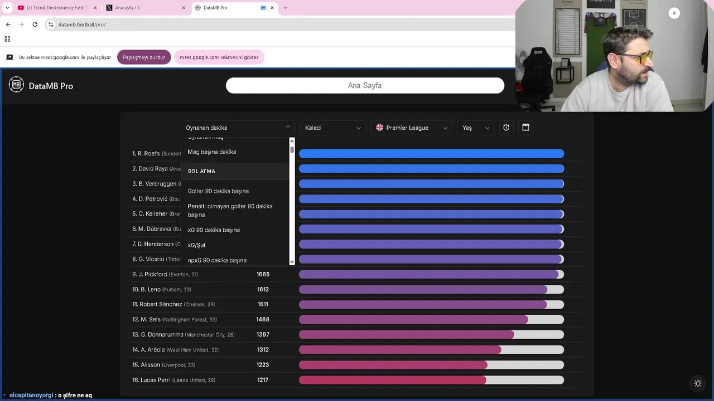The image size is (714, 401).
Task: Click the DataMB Pro title text
Action: 51,86
